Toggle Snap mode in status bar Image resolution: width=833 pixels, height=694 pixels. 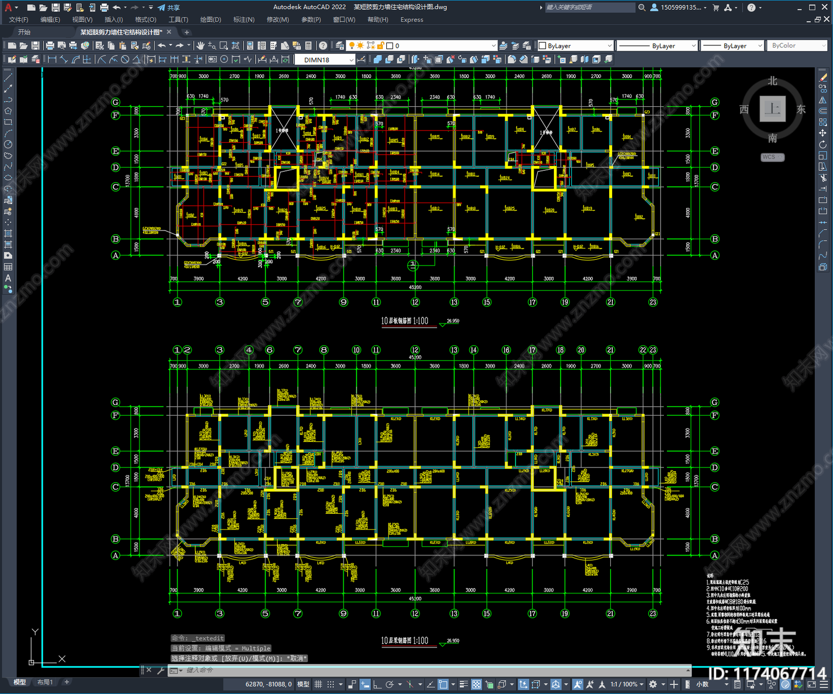(x=331, y=684)
